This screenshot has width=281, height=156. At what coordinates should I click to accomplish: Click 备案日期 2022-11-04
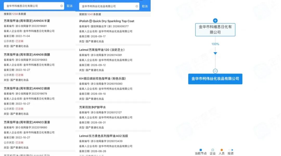point(17,36)
